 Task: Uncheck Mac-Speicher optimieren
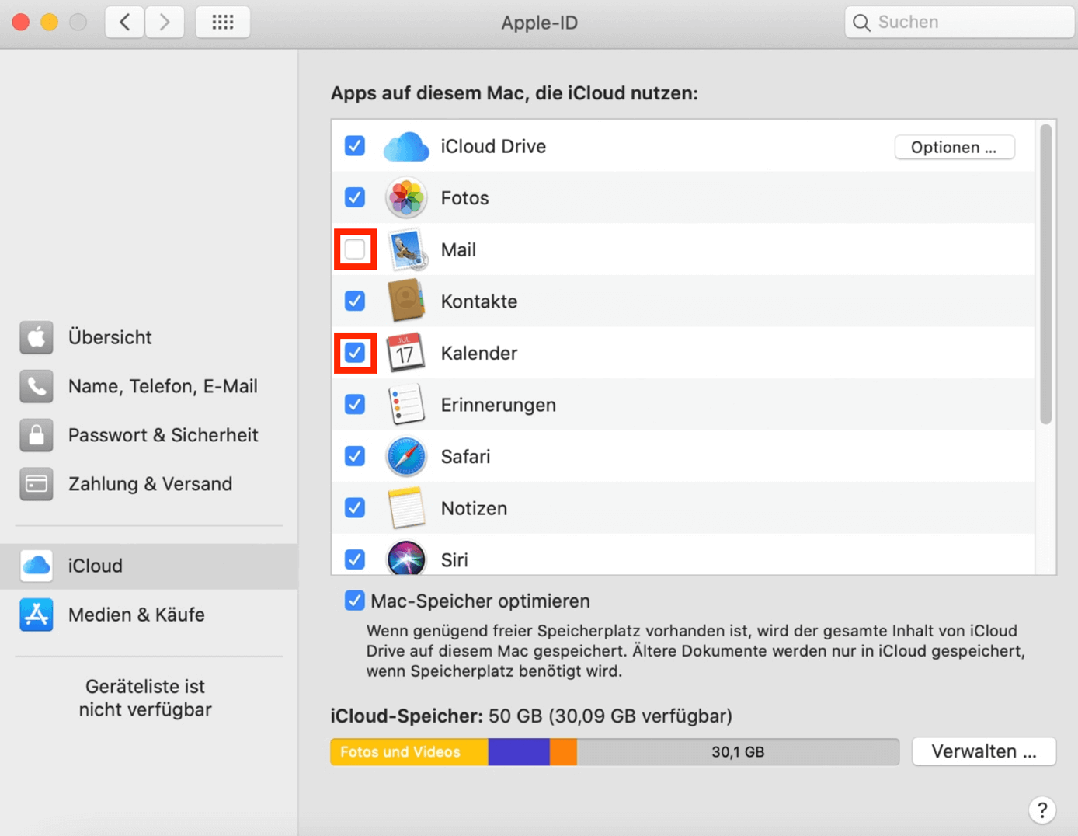[x=355, y=601]
